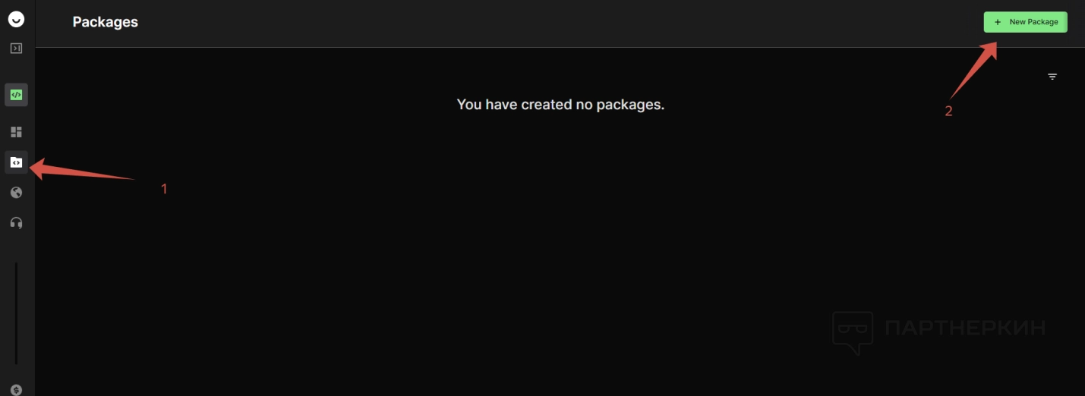This screenshot has width=1085, height=396.
Task: Click the plus sign inside New Package
Action: tap(998, 22)
